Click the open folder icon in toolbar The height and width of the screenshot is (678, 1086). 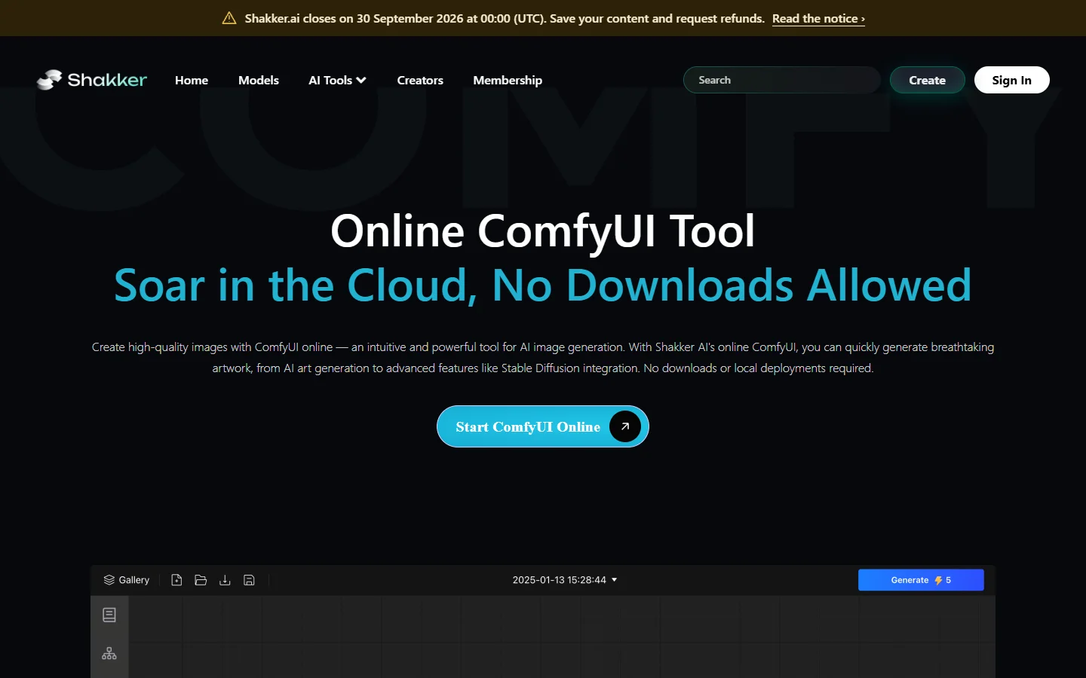201,580
